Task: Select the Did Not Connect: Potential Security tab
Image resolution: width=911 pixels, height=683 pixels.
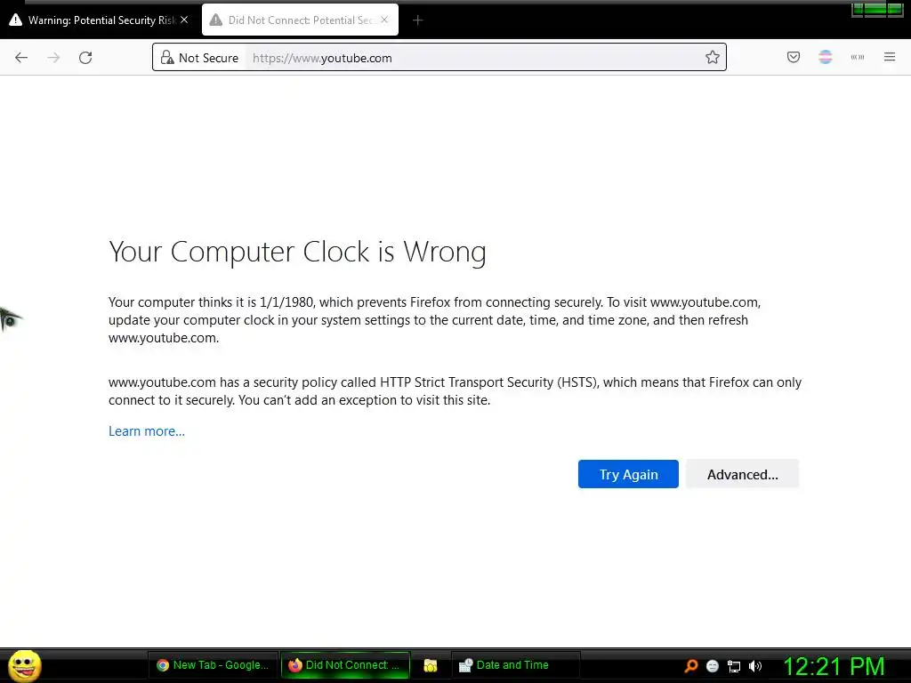Action: click(300, 20)
